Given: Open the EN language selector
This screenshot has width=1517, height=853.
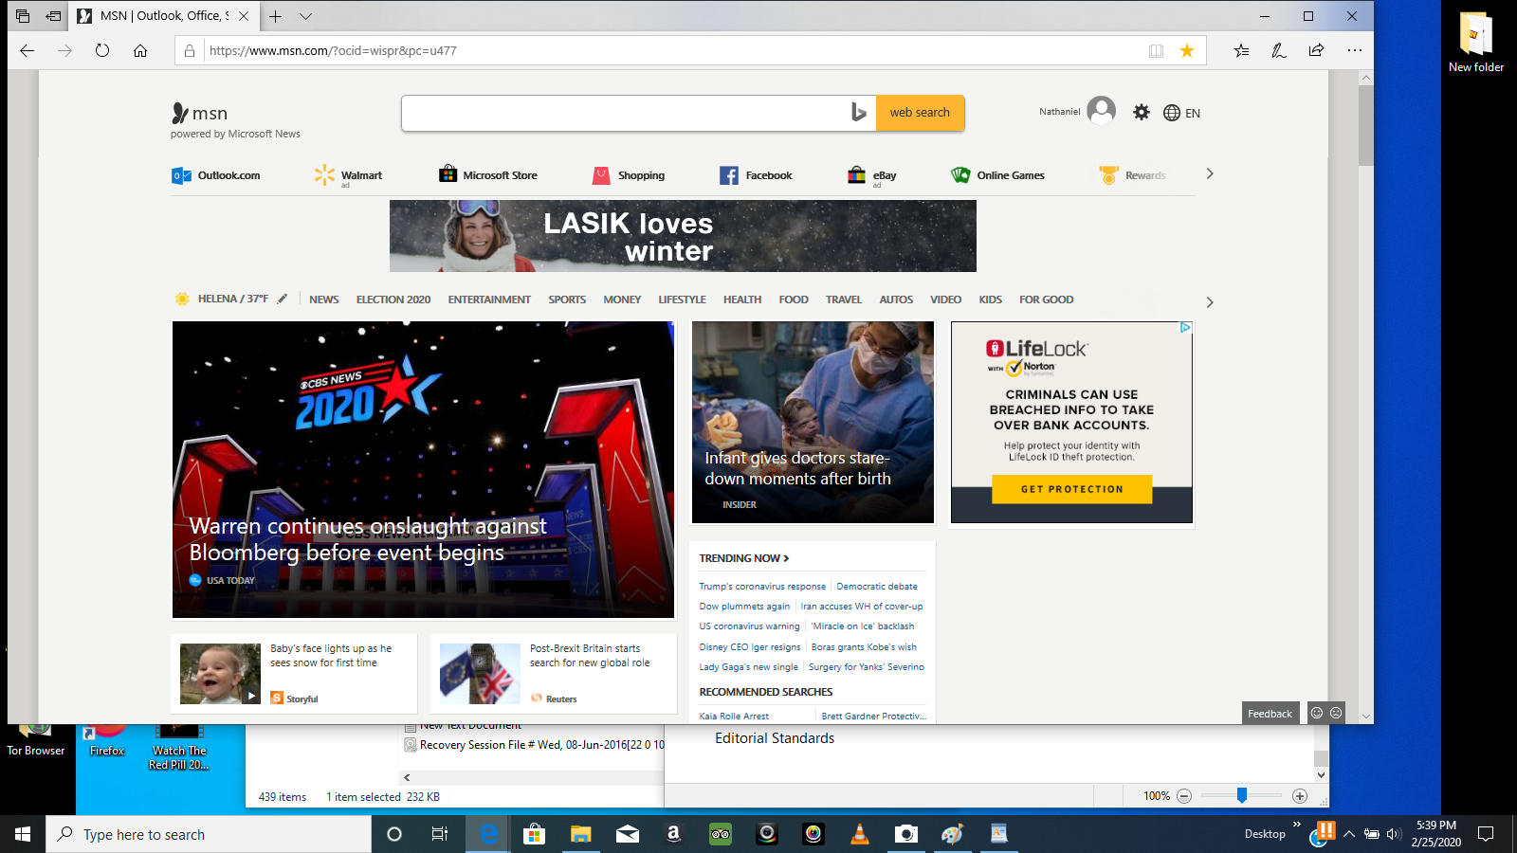Looking at the screenshot, I should [x=1181, y=113].
